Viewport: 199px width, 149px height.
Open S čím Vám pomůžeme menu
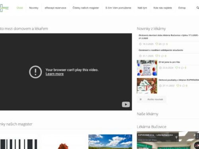(118, 8)
